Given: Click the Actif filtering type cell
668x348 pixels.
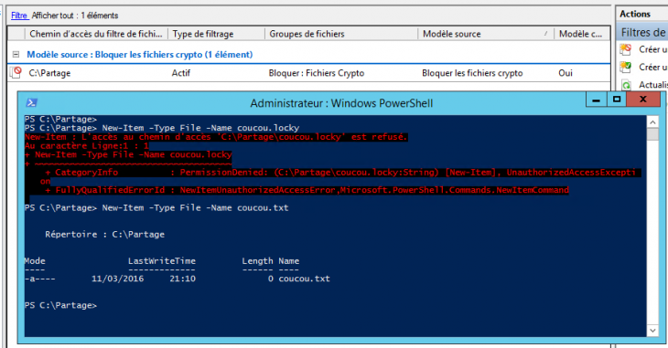Looking at the screenshot, I should coord(181,73).
